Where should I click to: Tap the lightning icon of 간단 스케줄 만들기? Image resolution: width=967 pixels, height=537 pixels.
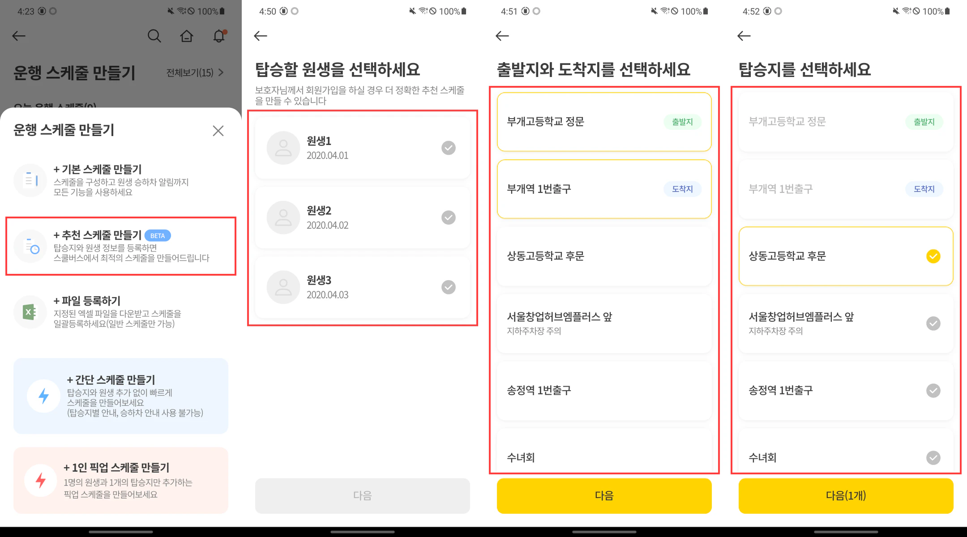pyautogui.click(x=43, y=396)
